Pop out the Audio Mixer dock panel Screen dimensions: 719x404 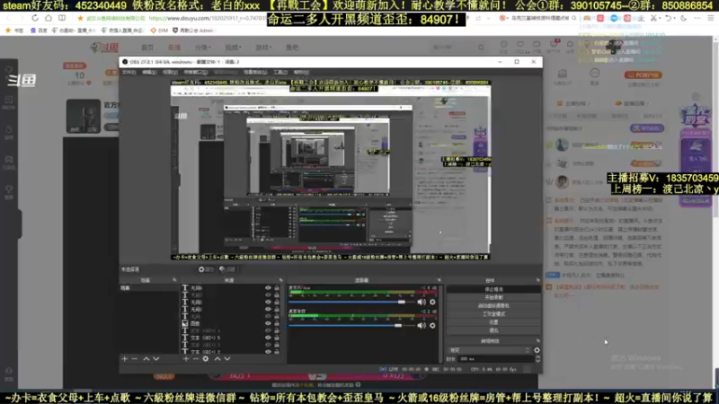tap(439, 280)
